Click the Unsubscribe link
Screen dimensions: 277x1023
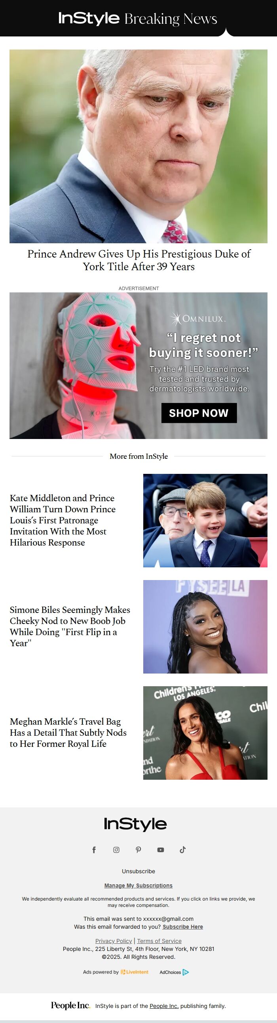tap(138, 871)
